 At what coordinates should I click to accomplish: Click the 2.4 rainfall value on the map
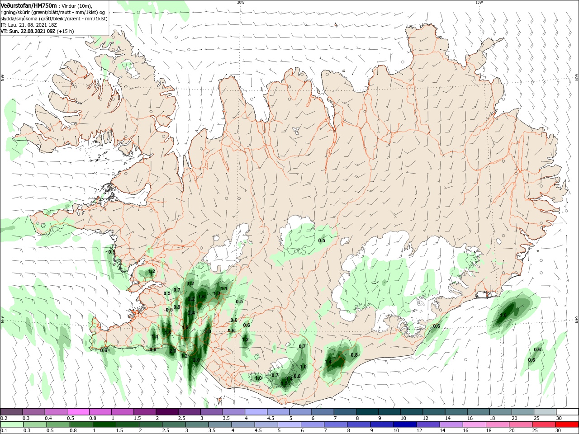pyautogui.click(x=191, y=313)
